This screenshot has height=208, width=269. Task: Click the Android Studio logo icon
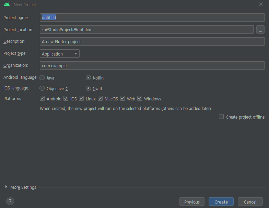(x=7, y=4)
